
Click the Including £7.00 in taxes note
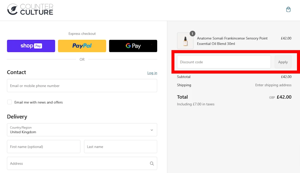pyautogui.click(x=196, y=104)
